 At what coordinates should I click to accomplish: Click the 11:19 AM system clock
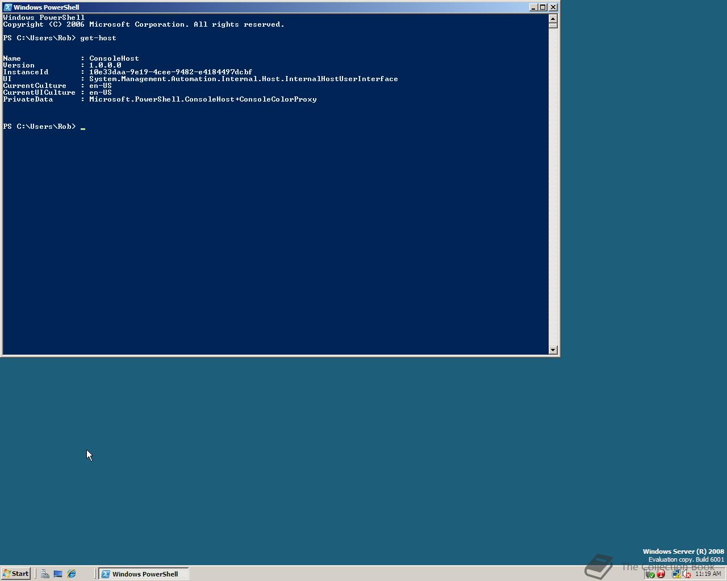[708, 574]
